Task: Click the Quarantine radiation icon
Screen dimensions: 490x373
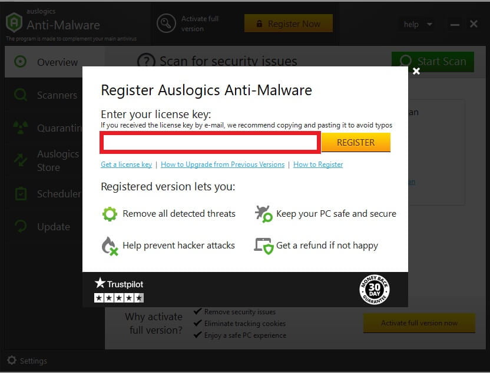Action: point(21,127)
